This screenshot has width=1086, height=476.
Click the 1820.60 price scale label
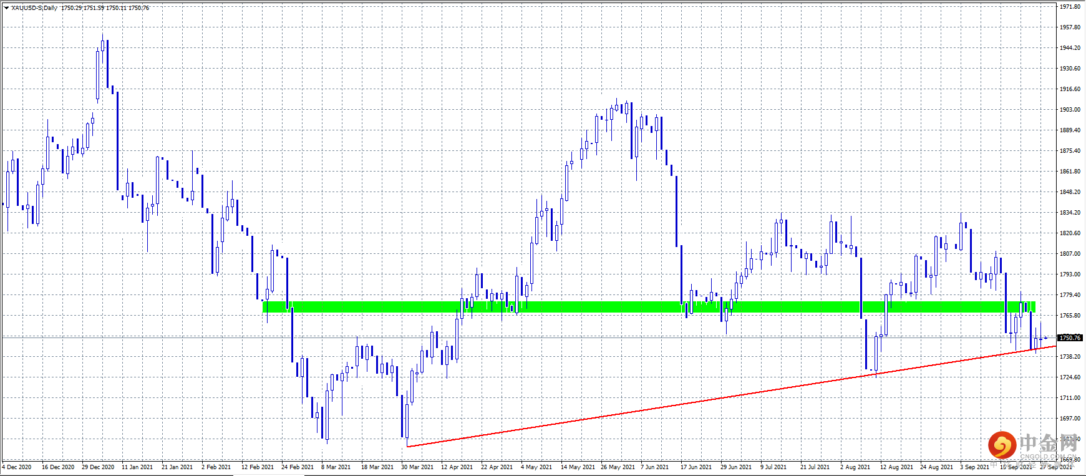tap(1070, 233)
